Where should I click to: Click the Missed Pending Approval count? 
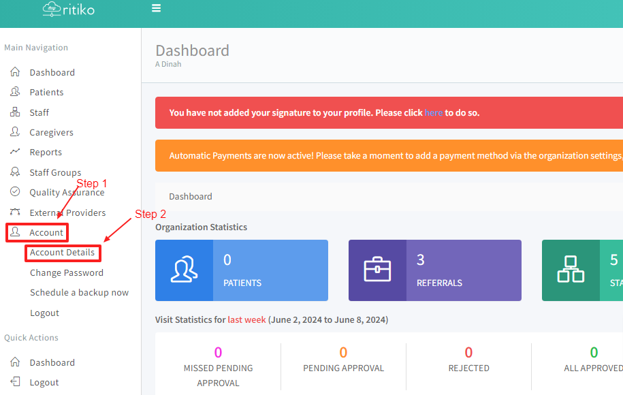(218, 352)
